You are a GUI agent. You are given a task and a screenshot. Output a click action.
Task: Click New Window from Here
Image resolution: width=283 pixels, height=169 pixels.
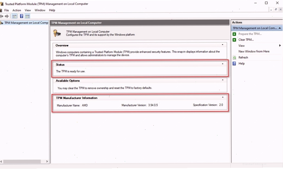click(254, 51)
